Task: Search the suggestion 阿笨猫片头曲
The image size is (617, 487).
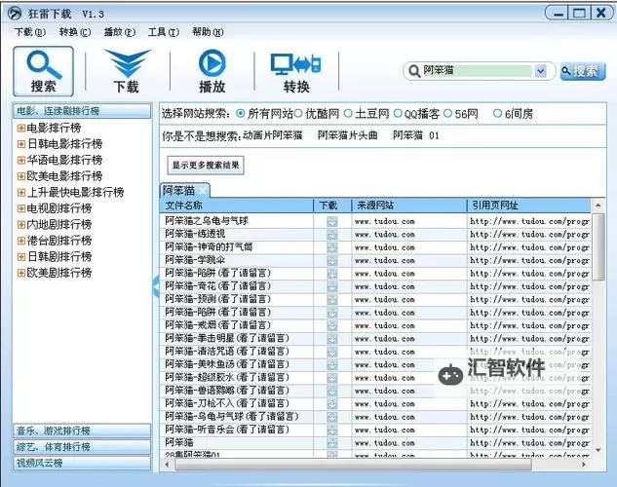Action: (347, 135)
